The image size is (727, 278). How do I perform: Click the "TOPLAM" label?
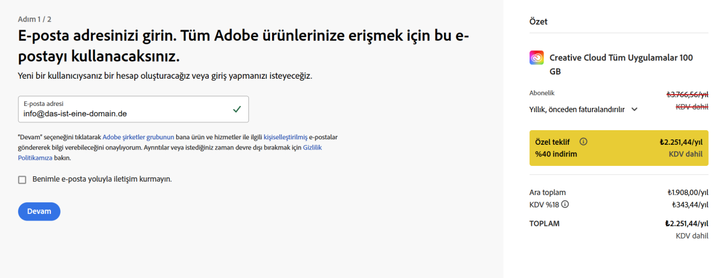(545, 223)
